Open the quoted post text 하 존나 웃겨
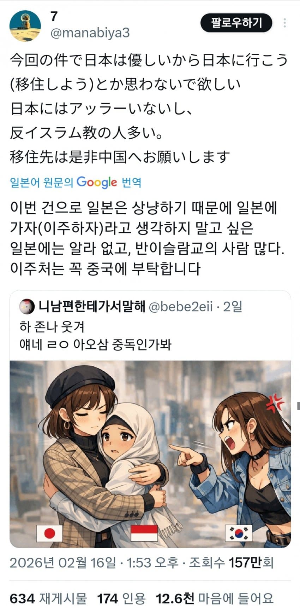This screenshot has width=300, height=614. click(x=52, y=327)
